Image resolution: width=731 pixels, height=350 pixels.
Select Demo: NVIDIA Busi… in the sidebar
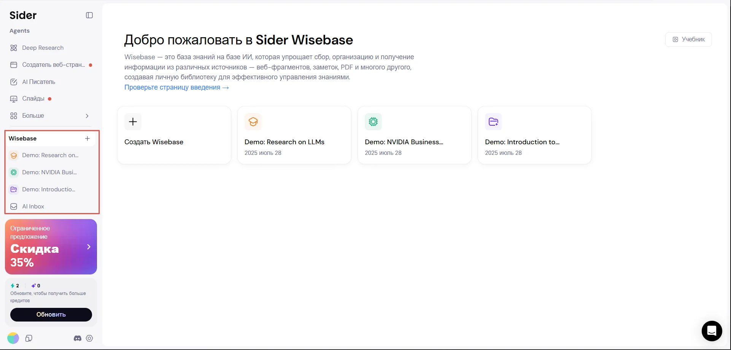pos(51,172)
